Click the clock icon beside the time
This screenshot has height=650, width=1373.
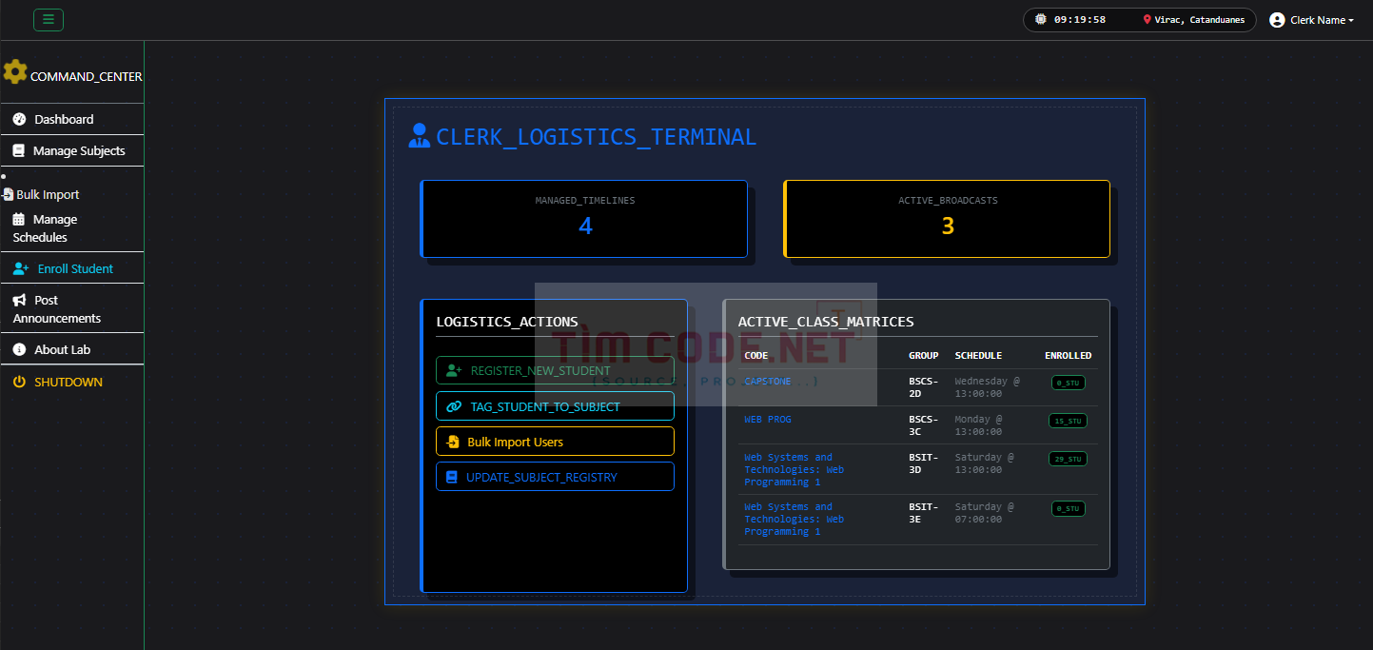[x=1041, y=19]
